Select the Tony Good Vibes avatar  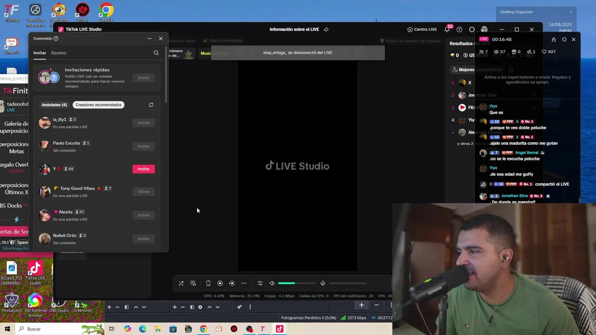(45, 192)
